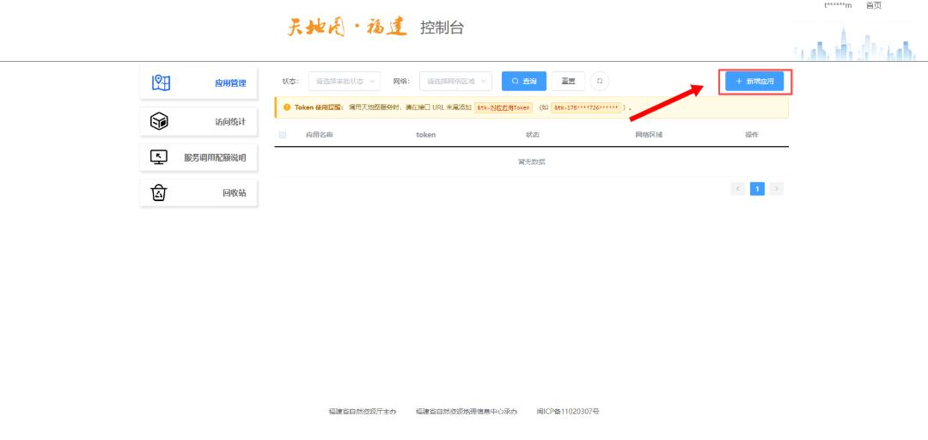Go to the next page arrow
Image resolution: width=928 pixels, height=440 pixels.
point(777,189)
